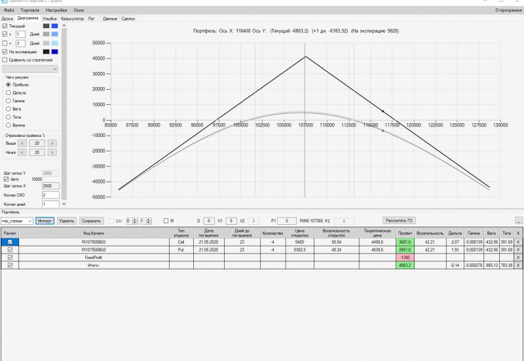The width and height of the screenshot is (524, 361).
Task: Click the Импорт button
Action: [x=45, y=221]
